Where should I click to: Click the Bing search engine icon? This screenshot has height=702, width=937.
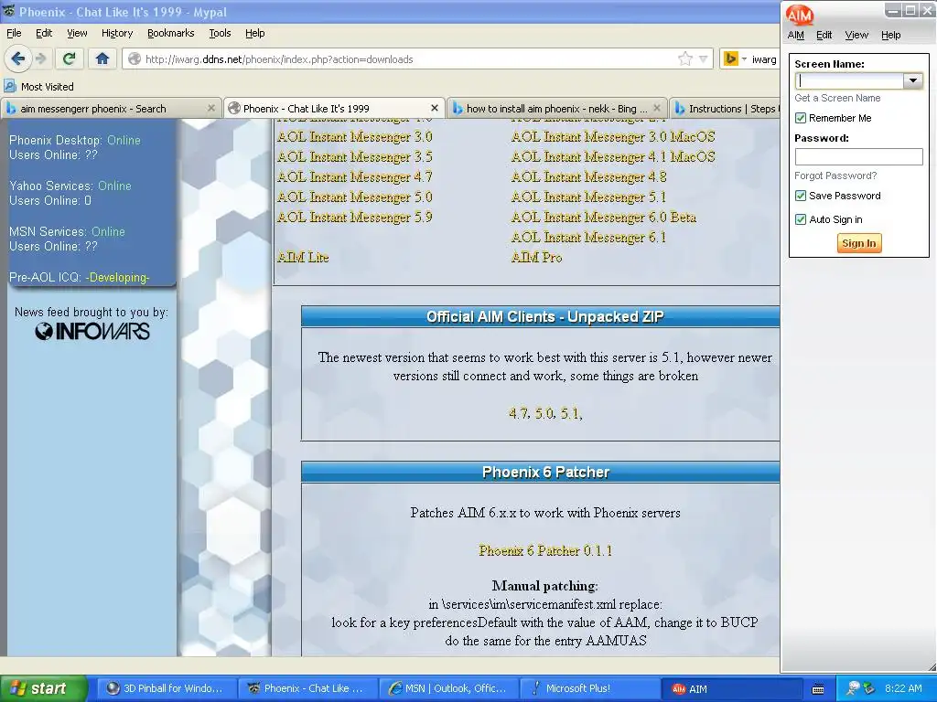[730, 58]
